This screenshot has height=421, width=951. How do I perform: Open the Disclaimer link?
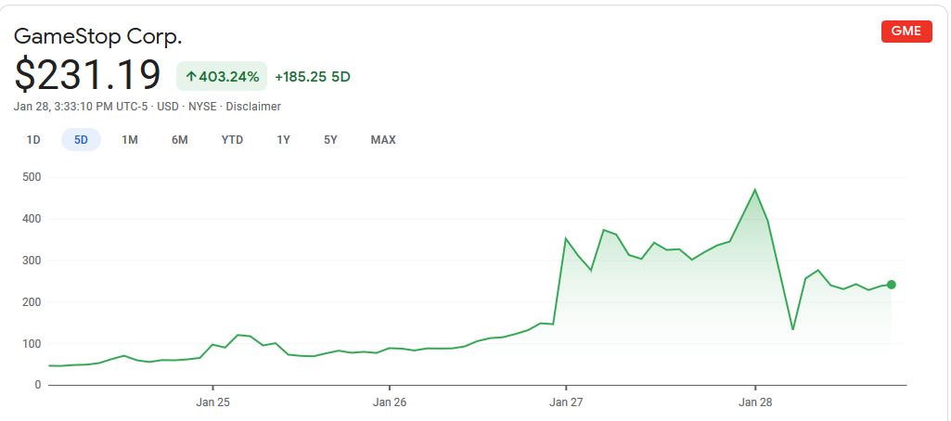253,107
